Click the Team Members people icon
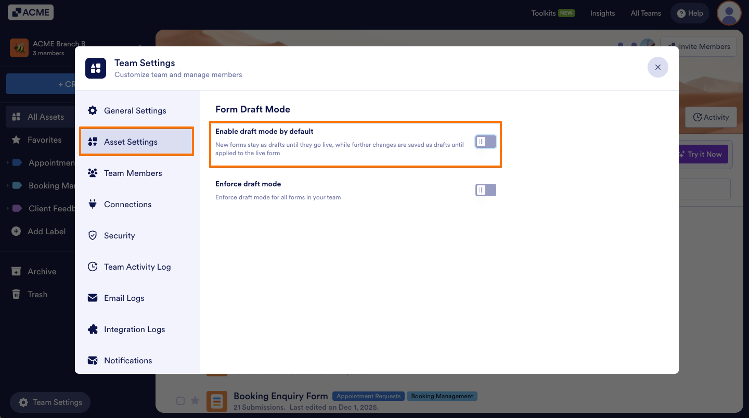 pos(93,173)
